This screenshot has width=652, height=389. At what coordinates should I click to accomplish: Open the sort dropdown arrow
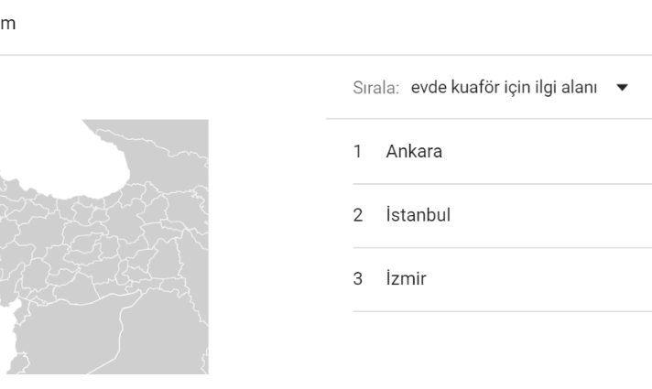coord(622,88)
